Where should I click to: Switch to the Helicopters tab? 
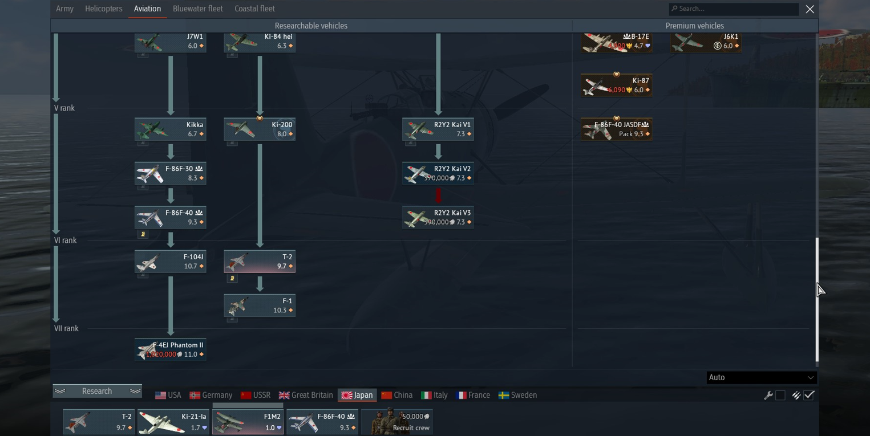coord(104,9)
